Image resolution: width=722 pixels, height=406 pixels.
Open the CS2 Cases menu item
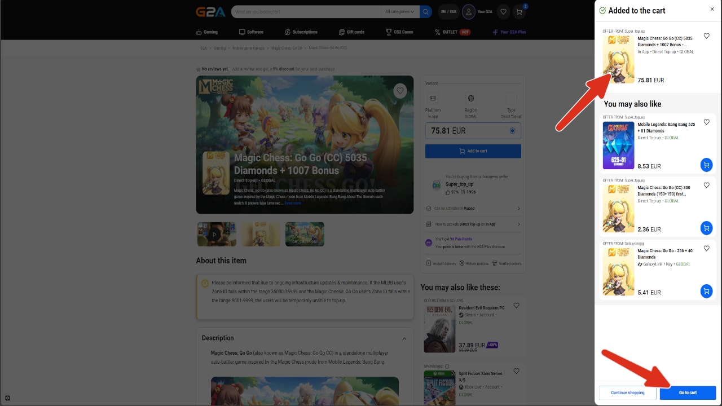pyautogui.click(x=399, y=32)
